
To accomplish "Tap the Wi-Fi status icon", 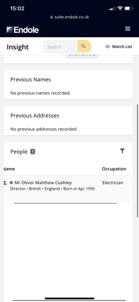I will pyautogui.click(x=120, y=8).
